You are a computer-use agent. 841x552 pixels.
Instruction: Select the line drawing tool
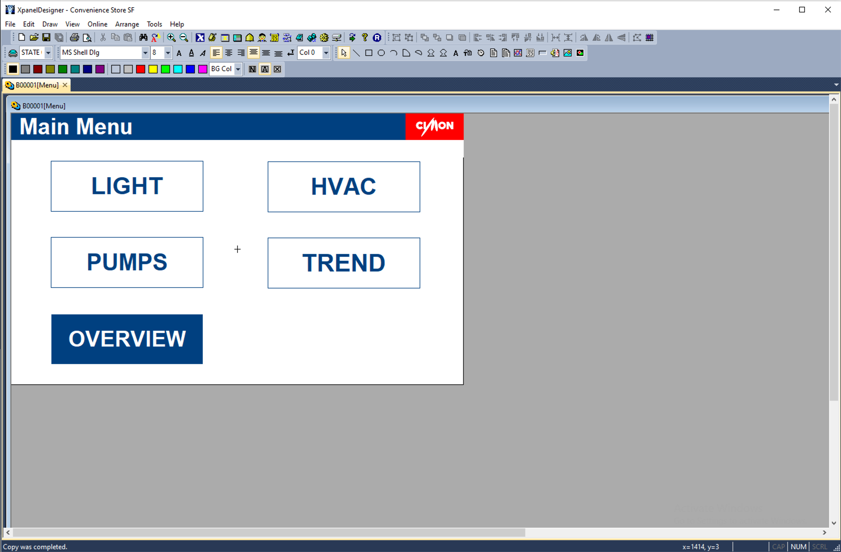[x=356, y=53]
